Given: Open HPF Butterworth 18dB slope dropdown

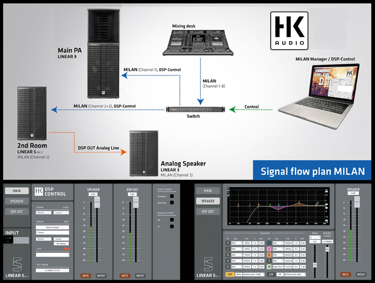Looking at the screenshot, I should [x=254, y=274].
